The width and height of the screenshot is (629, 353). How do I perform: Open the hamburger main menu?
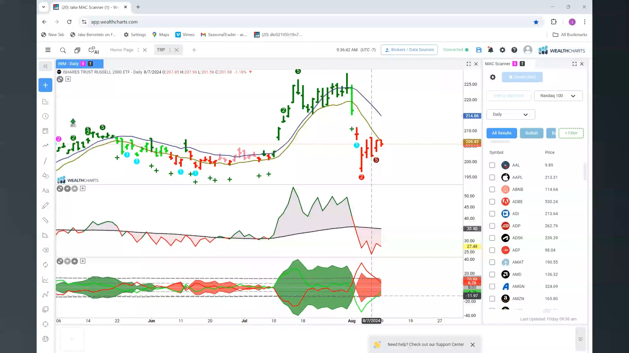tap(48, 50)
